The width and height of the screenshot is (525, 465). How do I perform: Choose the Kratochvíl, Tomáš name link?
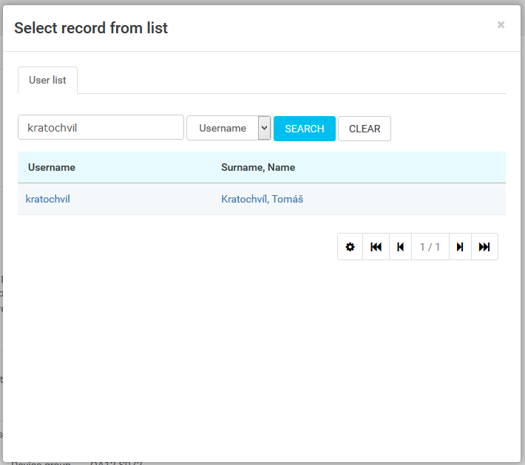click(262, 199)
